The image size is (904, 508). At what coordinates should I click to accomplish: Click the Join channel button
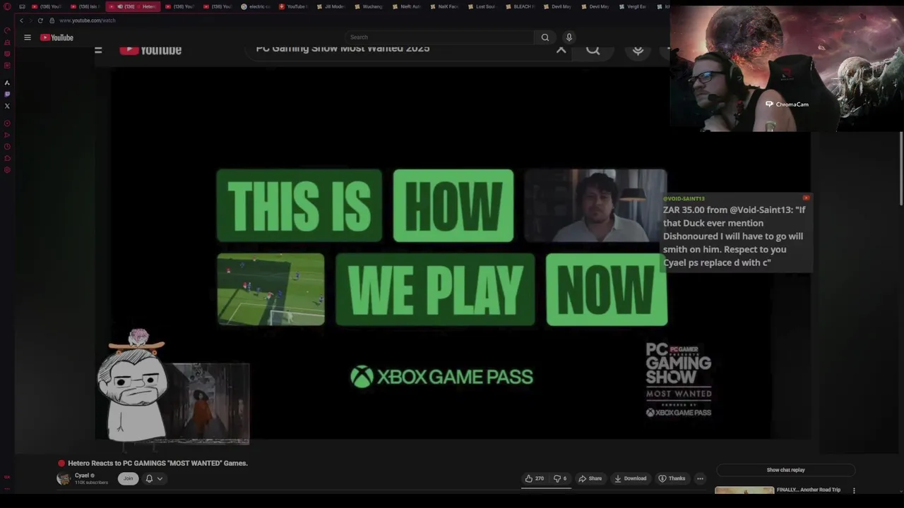[x=128, y=478]
